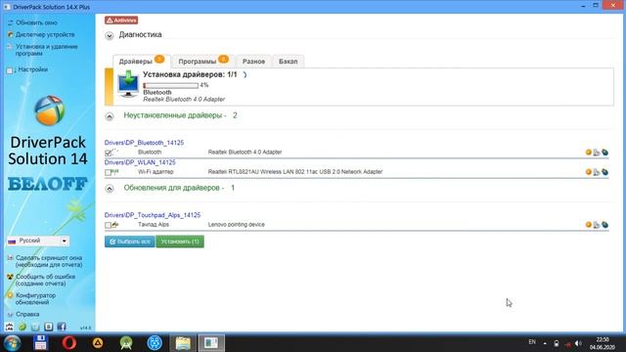The width and height of the screenshot is (626, 352).
Task: Click the green round icon in sidebar footer
Action: coord(22,327)
